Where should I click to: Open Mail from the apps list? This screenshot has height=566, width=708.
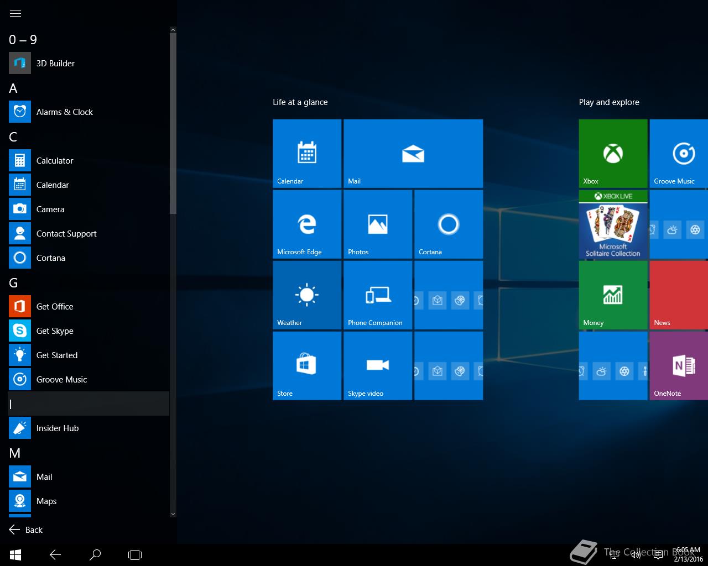tap(88, 476)
